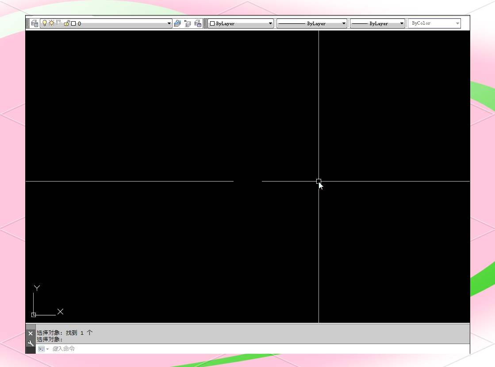Toggle the layer on/off light bulb
Image resolution: width=495 pixels, height=367 pixels.
(45, 23)
